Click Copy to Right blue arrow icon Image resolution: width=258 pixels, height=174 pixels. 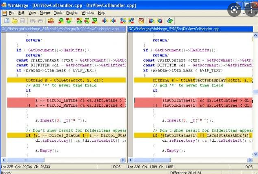click(x=105, y=21)
